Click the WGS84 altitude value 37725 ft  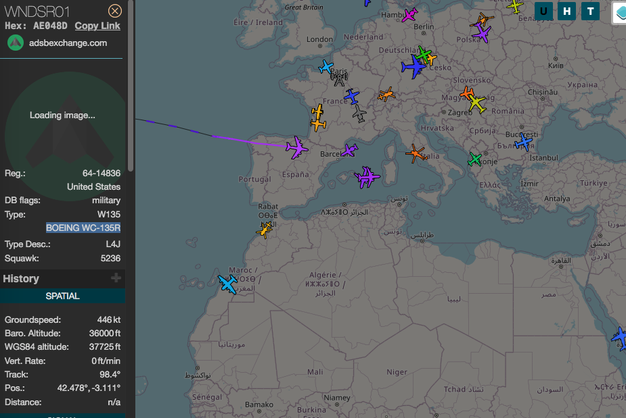105,346
